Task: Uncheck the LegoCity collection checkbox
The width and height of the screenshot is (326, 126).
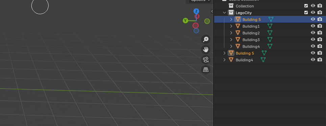Action: pyautogui.click(x=306, y=12)
